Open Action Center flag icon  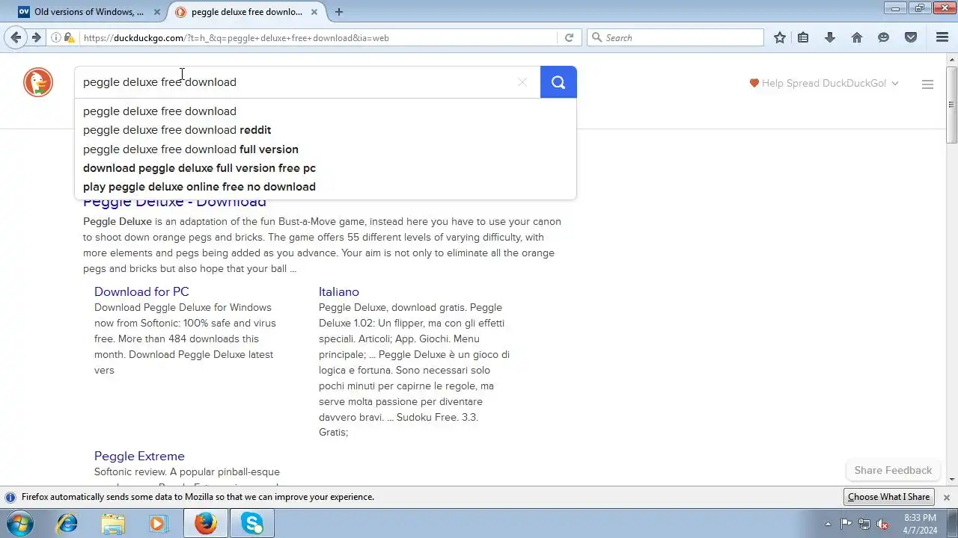pyautogui.click(x=846, y=524)
